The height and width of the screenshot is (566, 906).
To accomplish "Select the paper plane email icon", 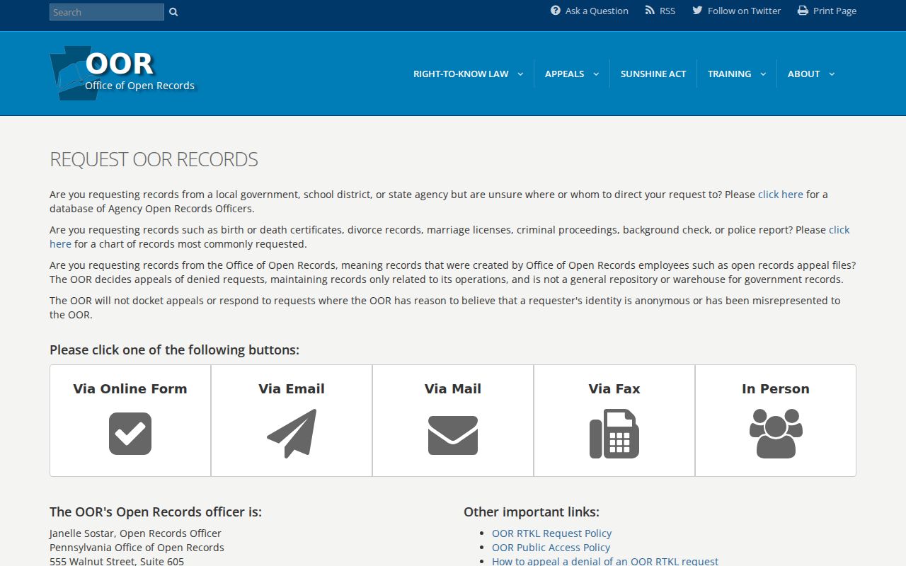I will point(292,434).
